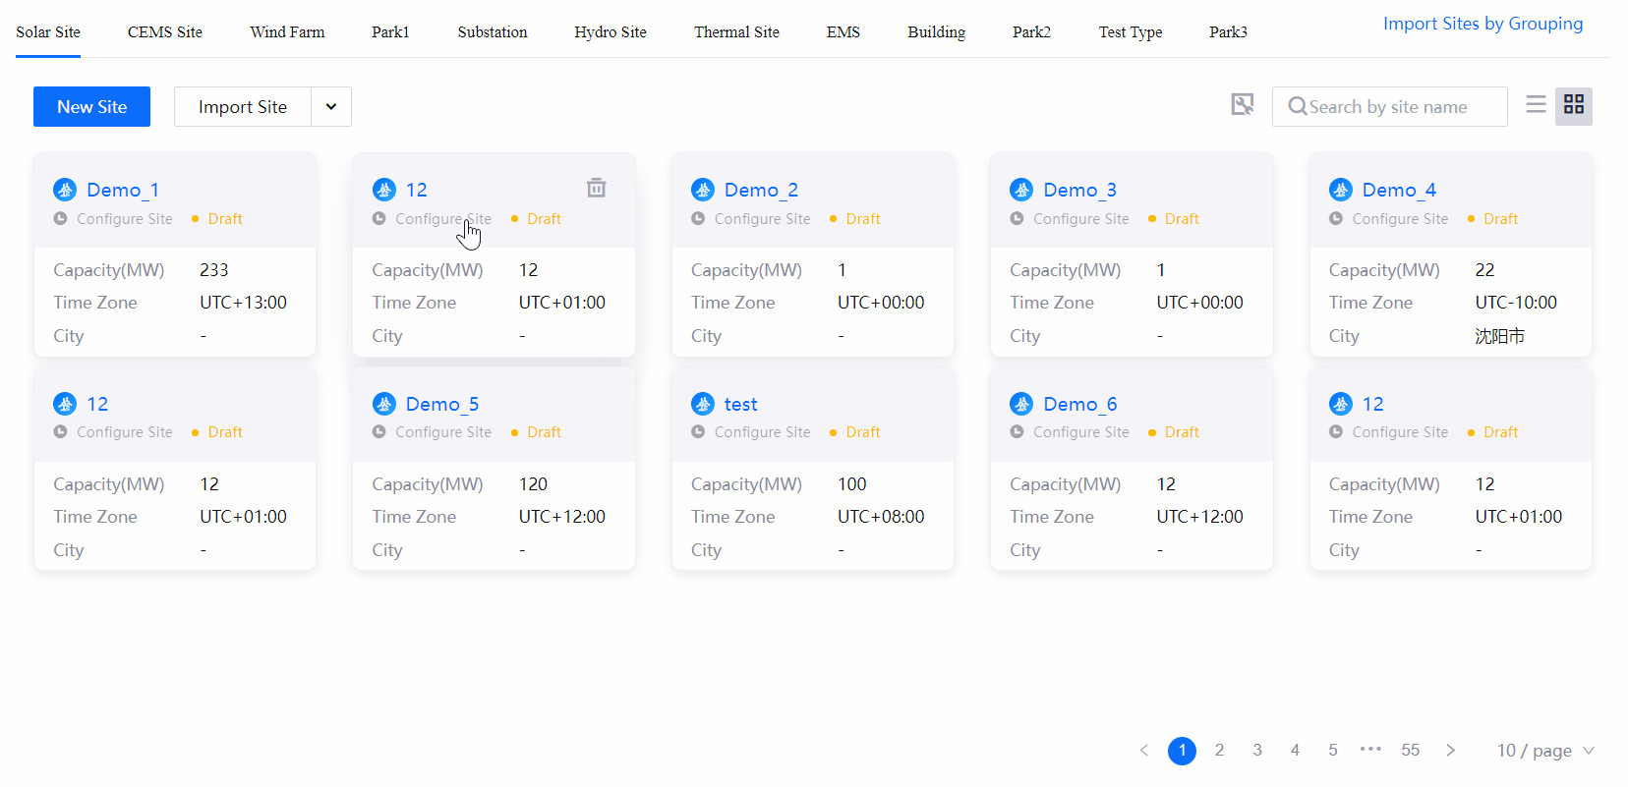
Task: Go to page 3 of results
Action: 1257,750
